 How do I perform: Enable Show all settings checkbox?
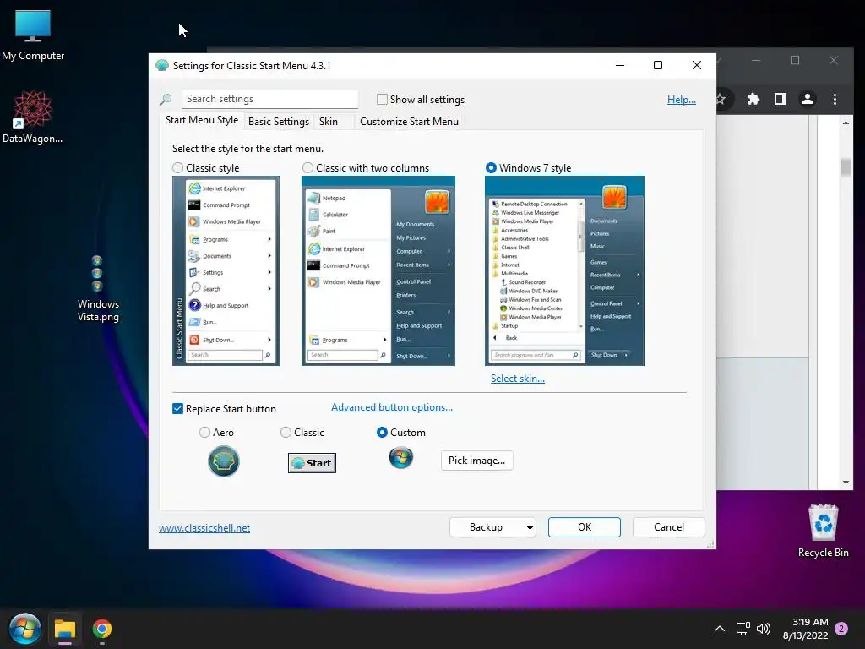[382, 100]
